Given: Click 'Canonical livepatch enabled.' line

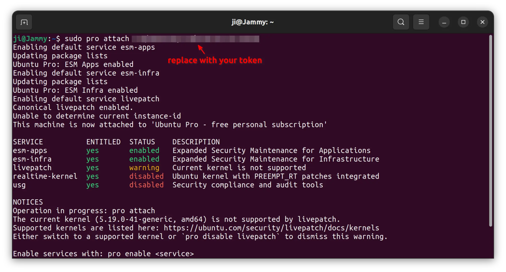Looking at the screenshot, I should click(x=73, y=107).
